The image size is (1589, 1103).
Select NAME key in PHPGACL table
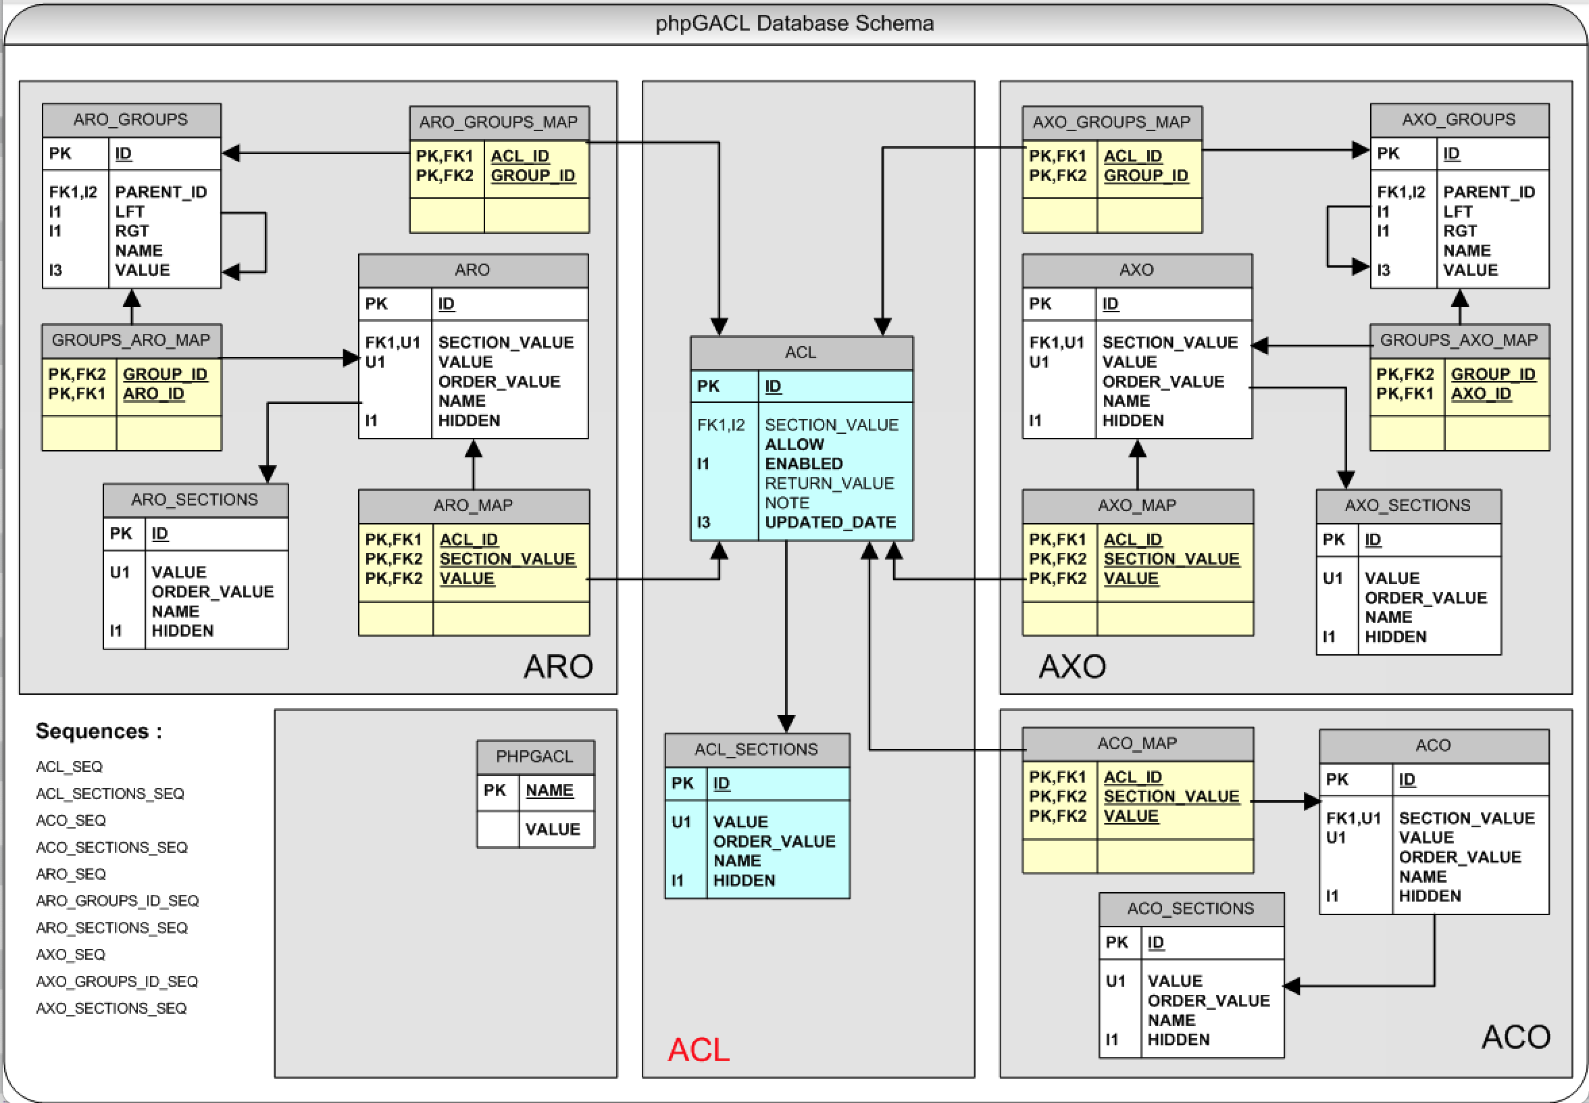click(549, 790)
